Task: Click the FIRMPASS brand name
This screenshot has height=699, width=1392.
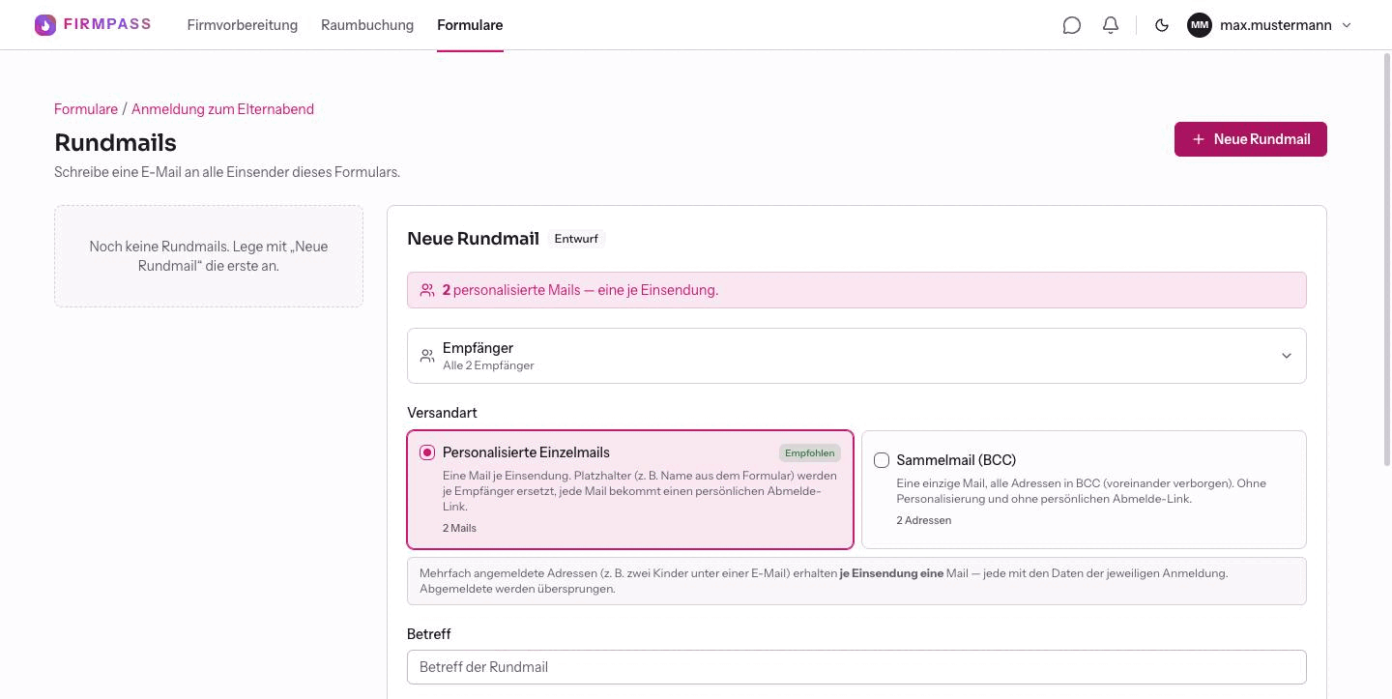Action: pos(107,24)
